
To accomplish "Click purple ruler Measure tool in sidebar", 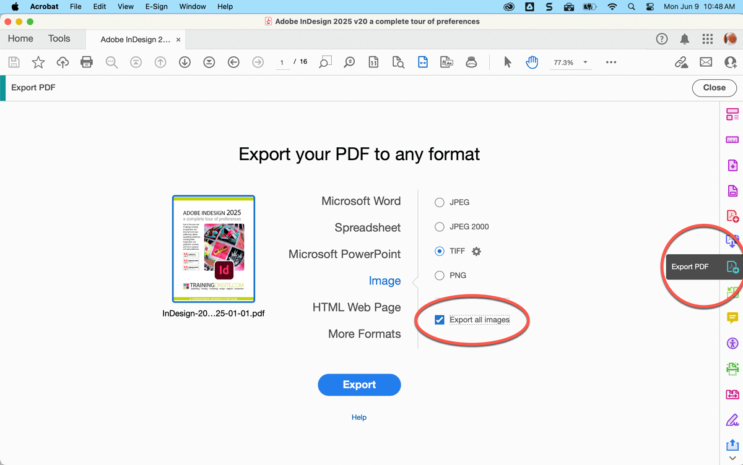I will (x=732, y=140).
